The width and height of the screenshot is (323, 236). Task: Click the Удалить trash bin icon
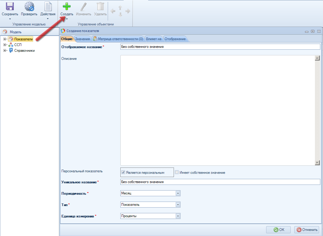click(x=100, y=7)
